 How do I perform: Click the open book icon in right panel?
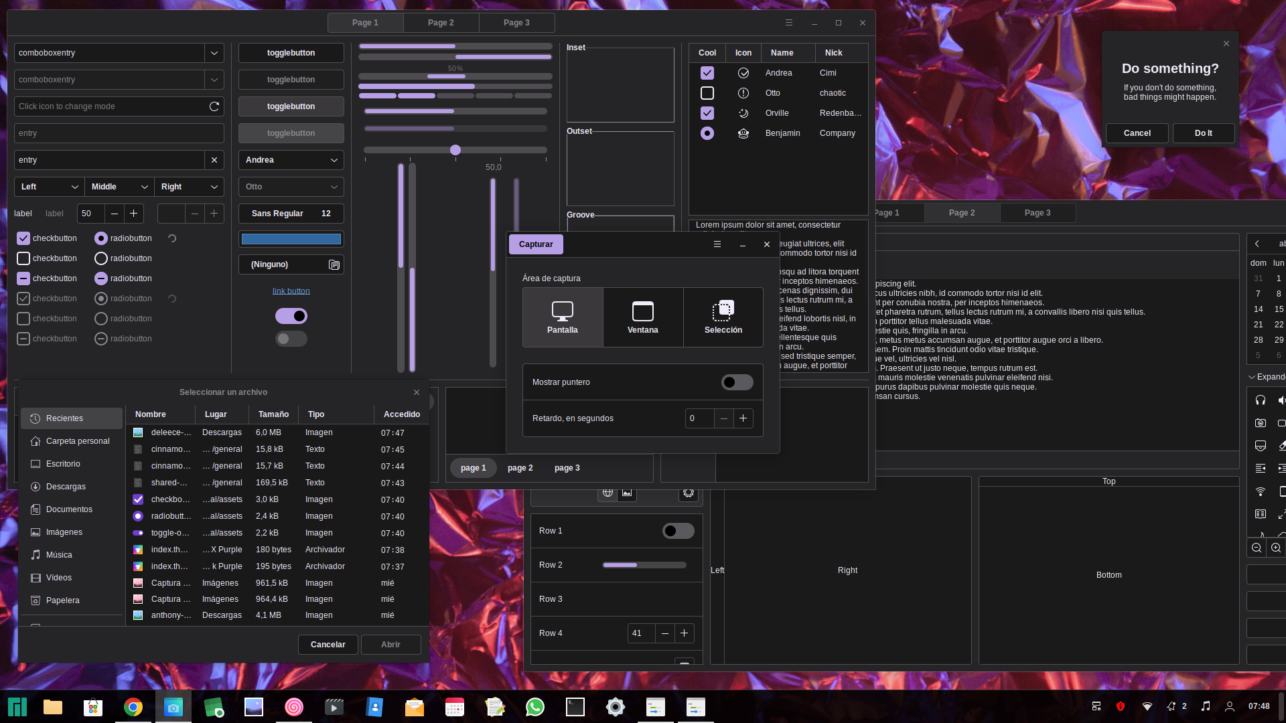coord(1261,514)
